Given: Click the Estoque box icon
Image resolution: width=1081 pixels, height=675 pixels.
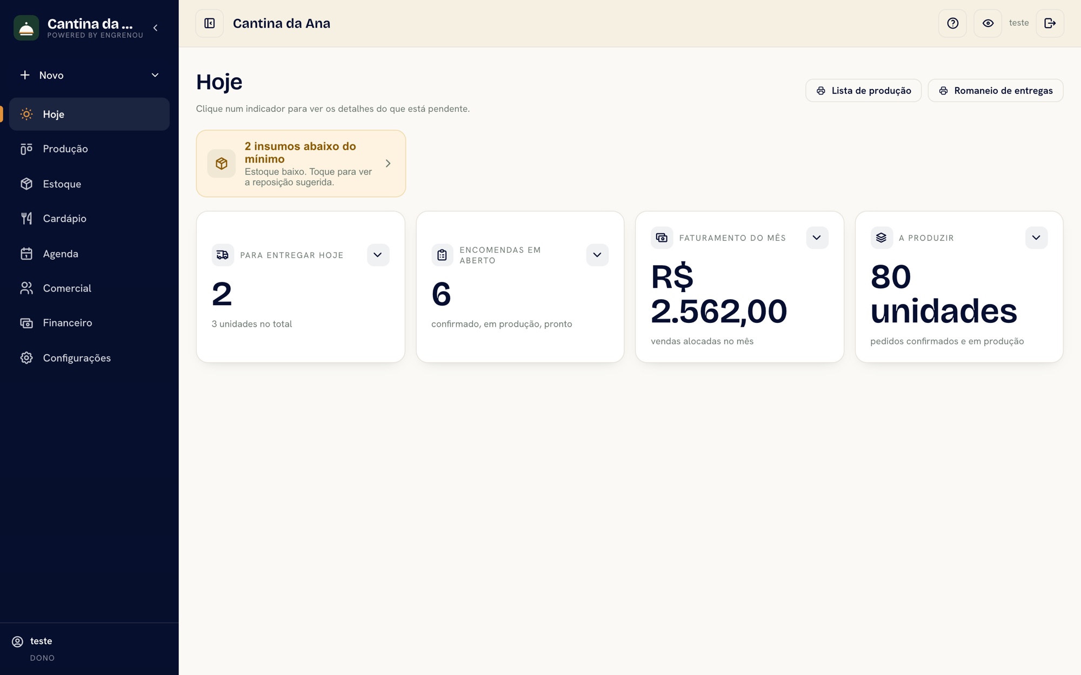Looking at the screenshot, I should [x=26, y=184].
